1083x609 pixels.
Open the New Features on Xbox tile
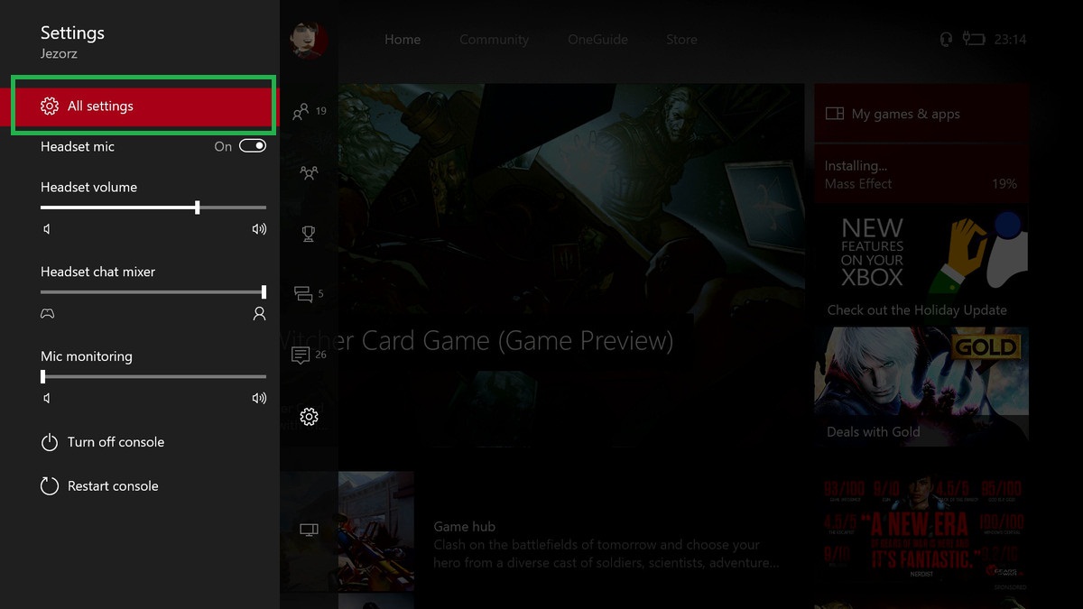pyautogui.click(x=921, y=263)
